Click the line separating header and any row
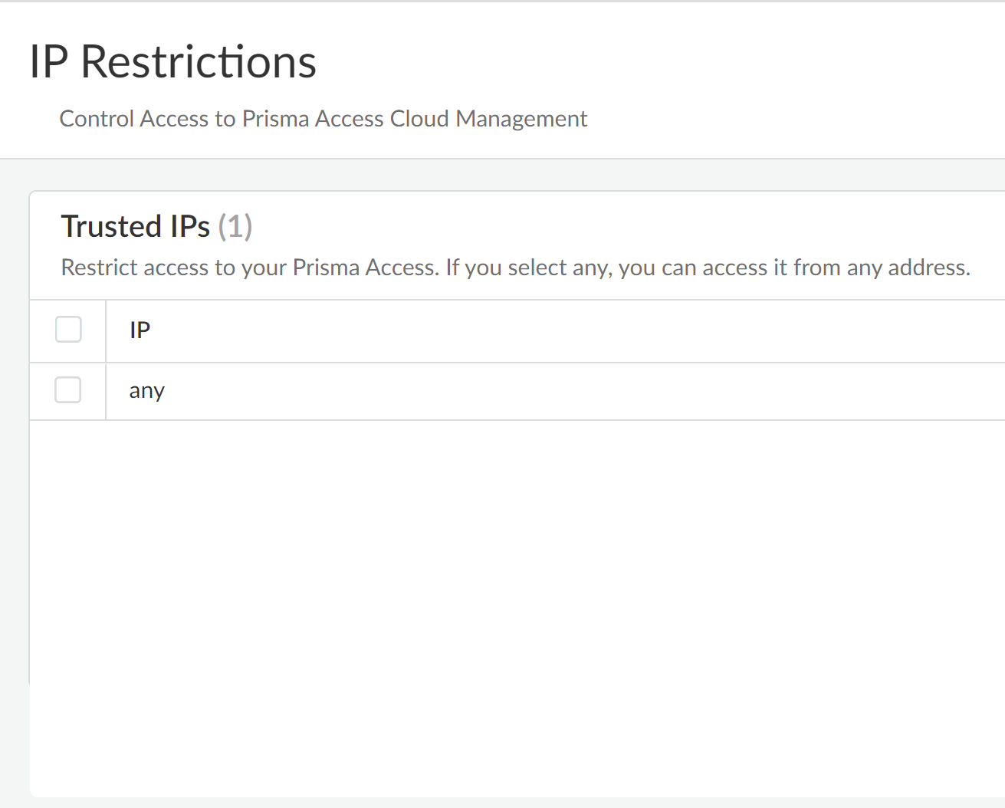The width and height of the screenshot is (1005, 808). (x=514, y=363)
